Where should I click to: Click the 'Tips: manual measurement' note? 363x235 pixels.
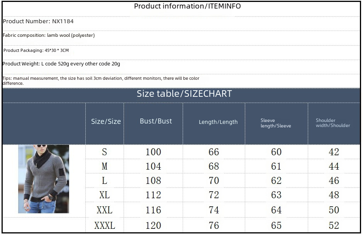(x=101, y=81)
